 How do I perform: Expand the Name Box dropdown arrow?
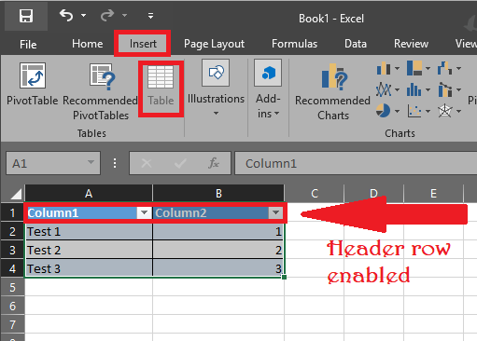91,162
